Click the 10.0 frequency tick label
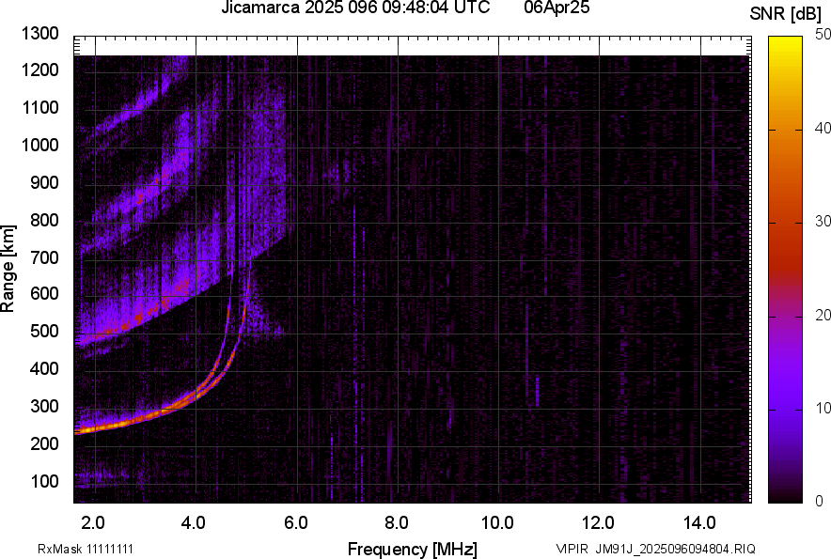 (x=497, y=523)
